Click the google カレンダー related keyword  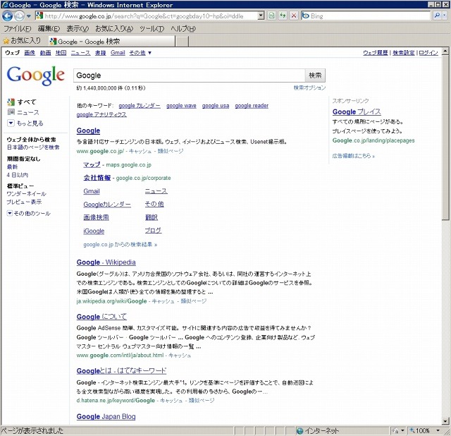coord(140,106)
